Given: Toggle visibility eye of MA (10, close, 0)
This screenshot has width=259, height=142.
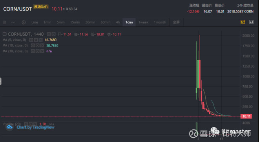Looking at the screenshot, I should pyautogui.click(x=33, y=45).
